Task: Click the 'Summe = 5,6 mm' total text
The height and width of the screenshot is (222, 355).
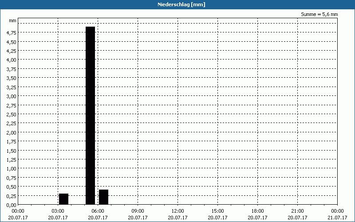Action: click(319, 14)
